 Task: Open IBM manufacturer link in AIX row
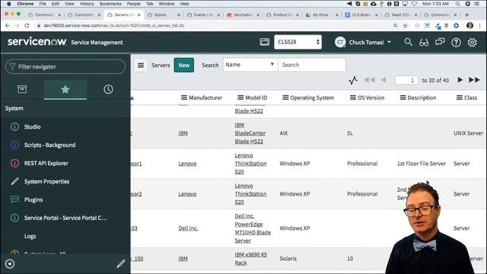(x=183, y=133)
